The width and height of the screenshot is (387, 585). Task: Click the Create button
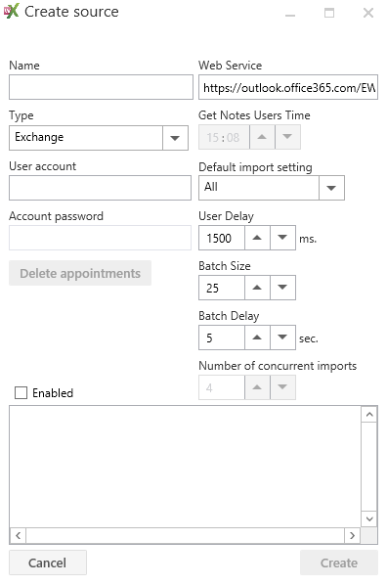click(339, 562)
